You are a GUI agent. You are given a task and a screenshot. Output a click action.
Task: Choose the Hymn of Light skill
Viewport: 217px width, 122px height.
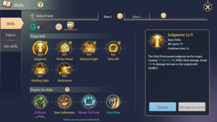pyautogui.click(x=89, y=48)
